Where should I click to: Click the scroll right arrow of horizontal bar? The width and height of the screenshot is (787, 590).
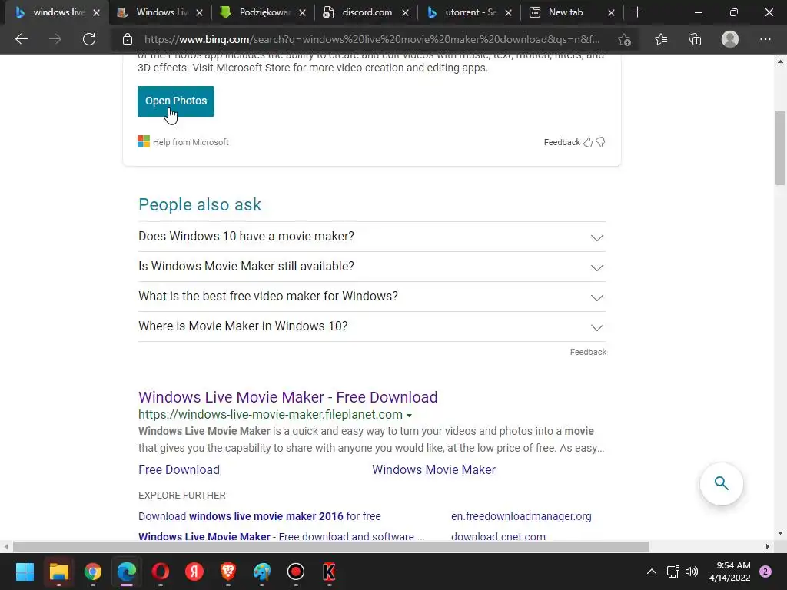point(767,546)
